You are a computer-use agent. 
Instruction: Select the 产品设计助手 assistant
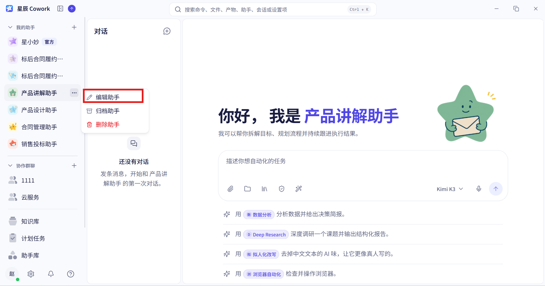click(43, 110)
